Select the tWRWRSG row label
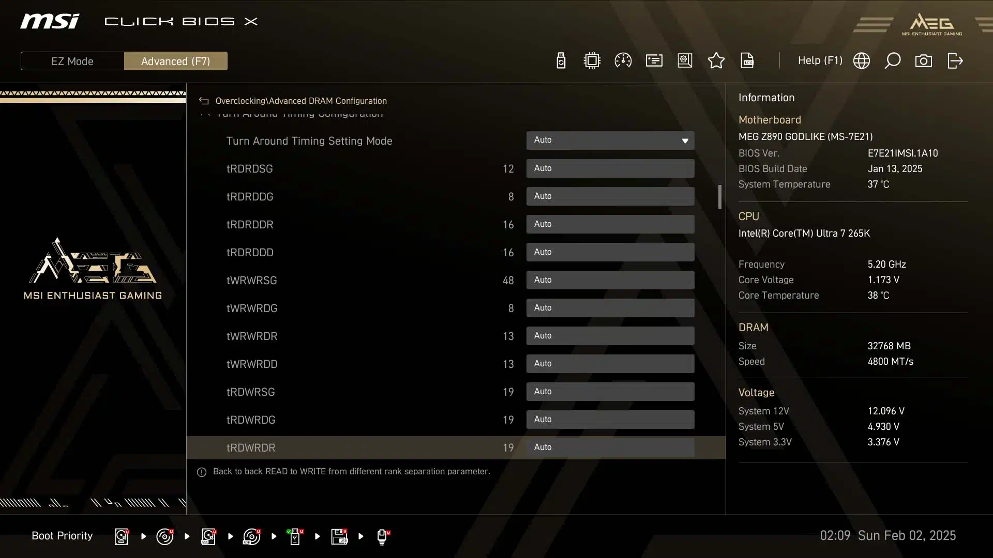The image size is (993, 558). pyautogui.click(x=251, y=281)
